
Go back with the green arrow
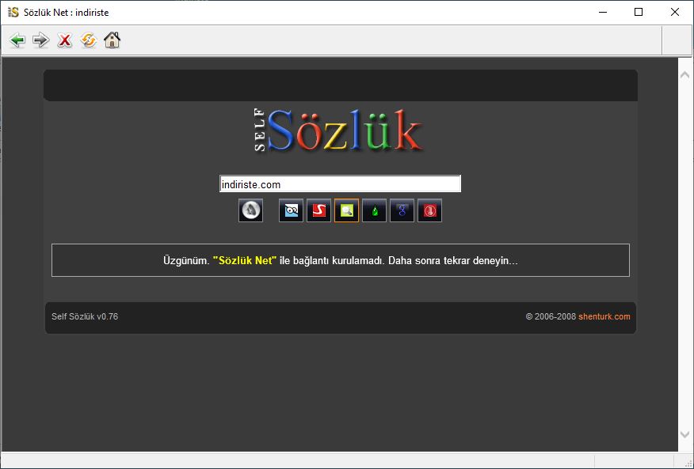coord(17,40)
